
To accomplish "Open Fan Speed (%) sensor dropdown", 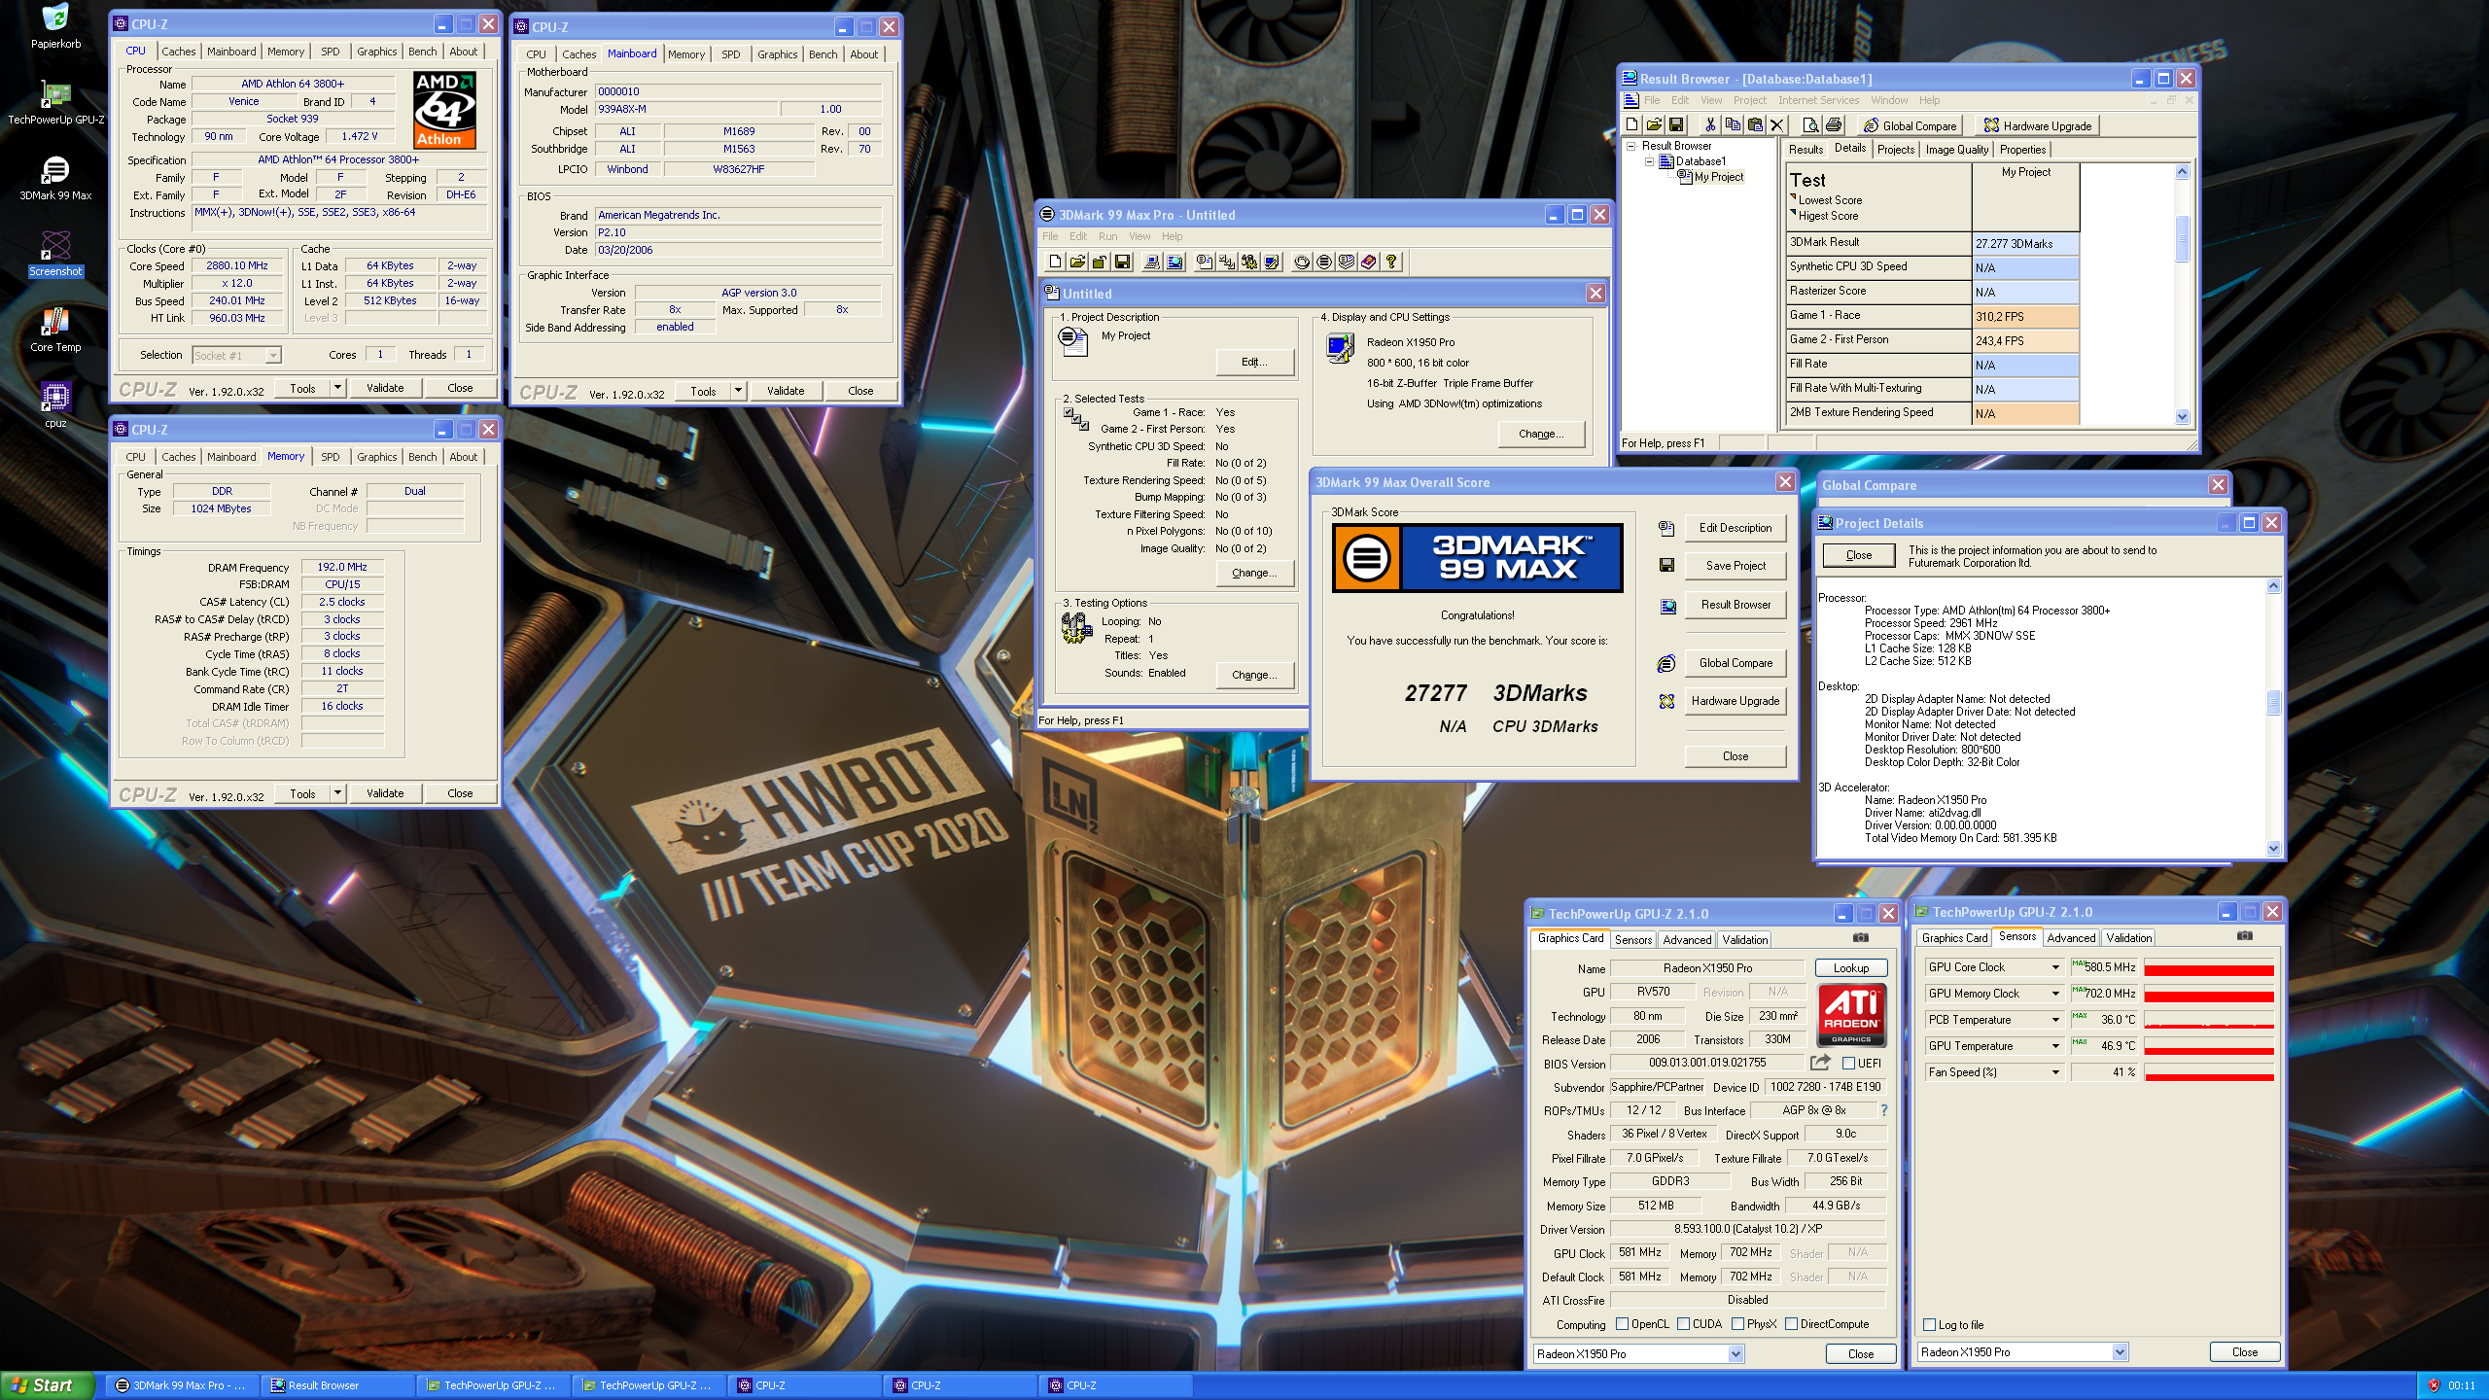I will [x=2055, y=1072].
